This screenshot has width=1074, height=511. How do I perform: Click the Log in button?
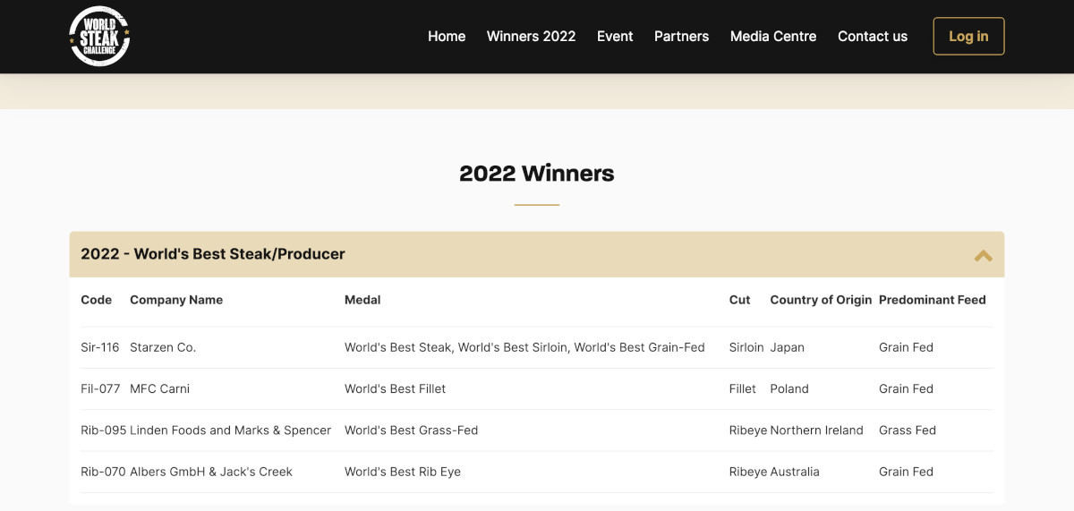tap(968, 37)
